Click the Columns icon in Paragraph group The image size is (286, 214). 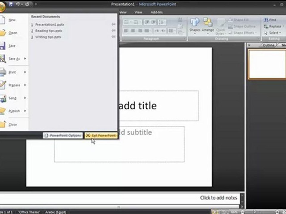(x=172, y=31)
